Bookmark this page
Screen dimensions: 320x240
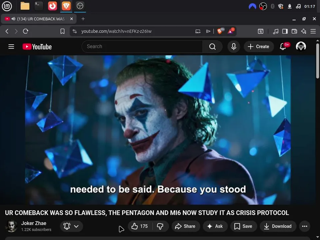pos(62,31)
